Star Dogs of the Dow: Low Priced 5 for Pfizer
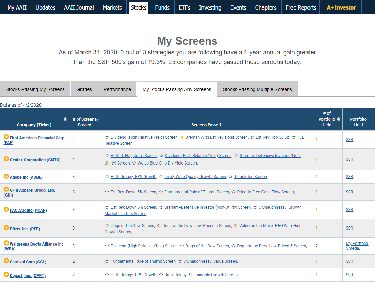The image size is (375, 282). pyautogui.click(x=159, y=225)
